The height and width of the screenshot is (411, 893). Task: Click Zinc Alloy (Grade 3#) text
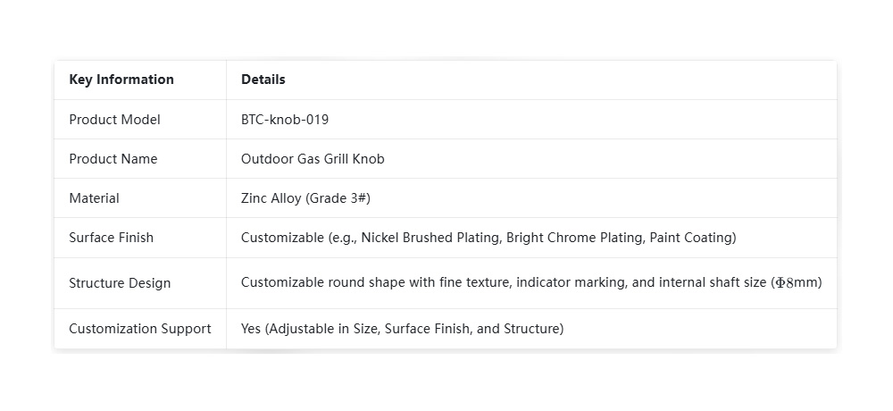pyautogui.click(x=305, y=198)
